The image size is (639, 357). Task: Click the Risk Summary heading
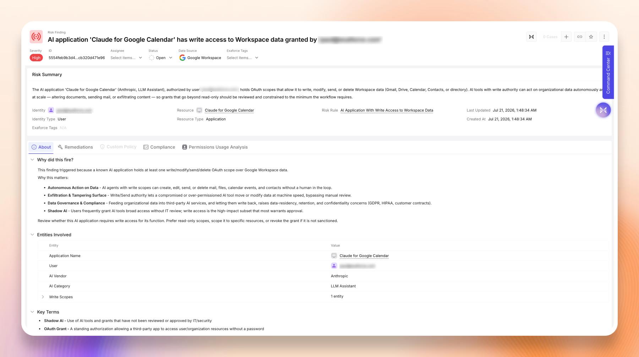(47, 74)
